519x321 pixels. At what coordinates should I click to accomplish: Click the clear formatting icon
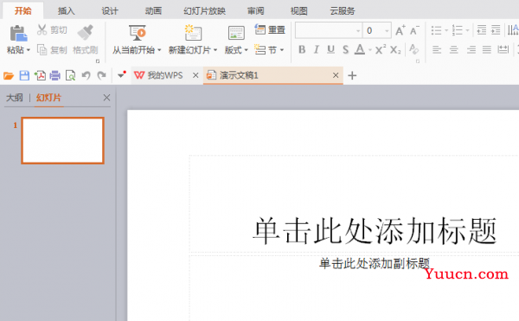coord(413,49)
